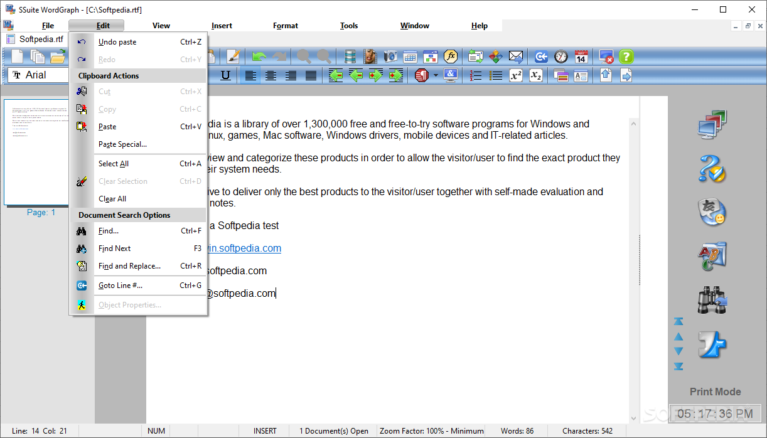The height and width of the screenshot is (438, 767).
Task: Select the Page 1 thumbnail preview
Action: pyautogui.click(x=37, y=152)
